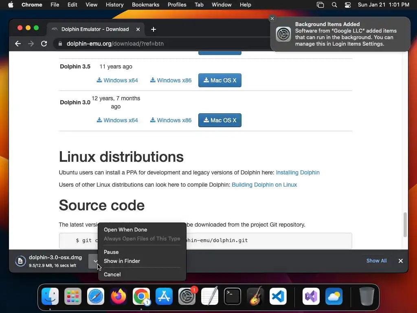
Task: Open Finder from the dock
Action: tap(50, 296)
